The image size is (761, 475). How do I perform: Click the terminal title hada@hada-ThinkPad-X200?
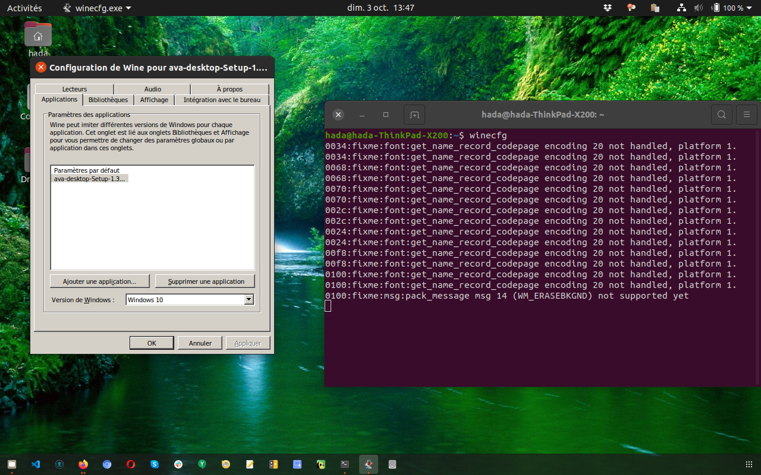tap(543, 115)
